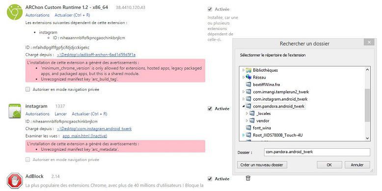Image resolution: width=382 pixels, height=191 pixels.
Task: Click the AdBlock version 2.14 text
Action: tap(55, 176)
